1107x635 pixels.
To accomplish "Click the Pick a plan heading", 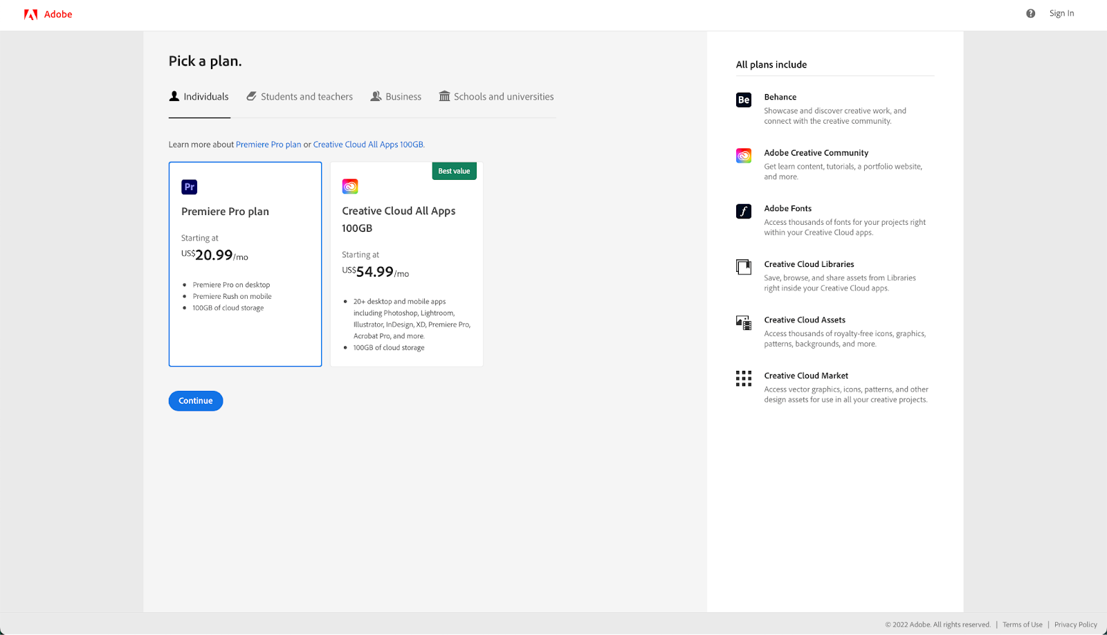I will [205, 62].
